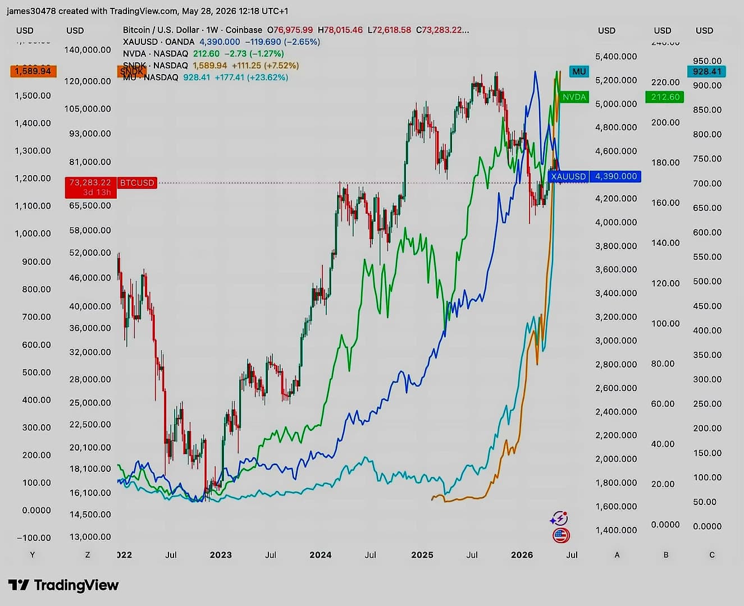The image size is (744, 606).
Task: Click the blue XAUUSD symbol label
Action: click(x=568, y=177)
